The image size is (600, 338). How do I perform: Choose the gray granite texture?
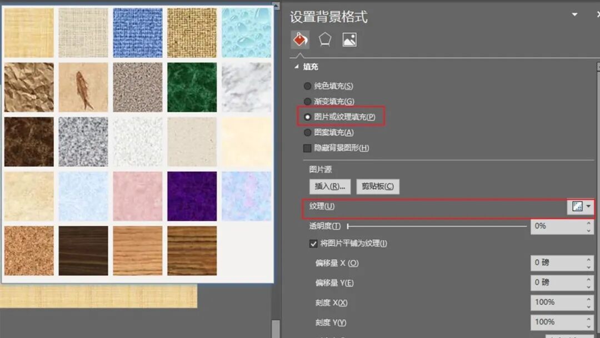tap(83, 142)
